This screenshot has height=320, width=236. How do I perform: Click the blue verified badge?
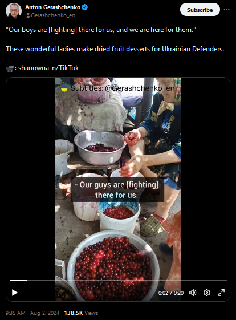[x=85, y=7]
